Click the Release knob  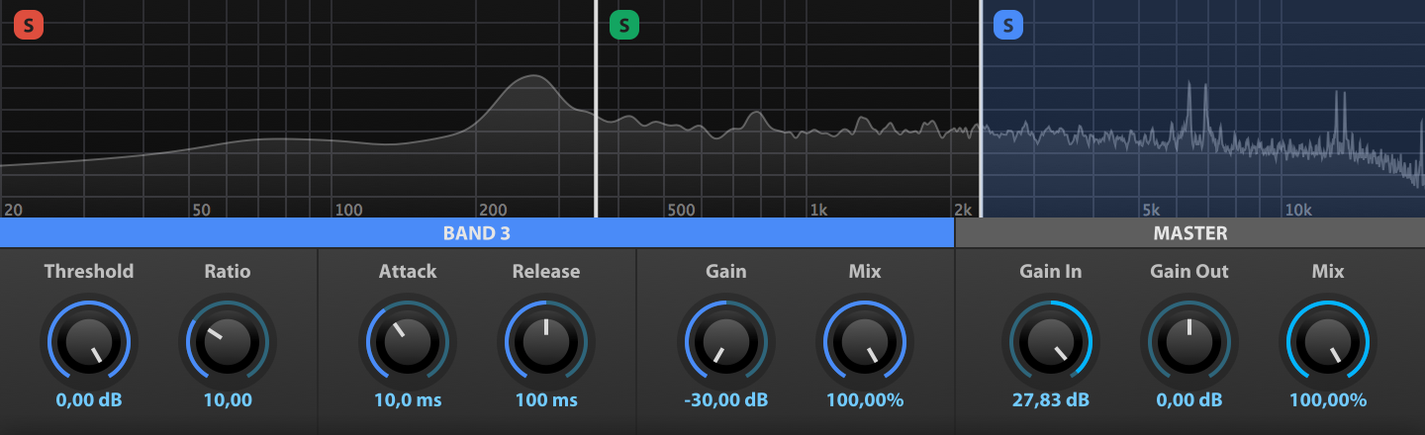546,342
